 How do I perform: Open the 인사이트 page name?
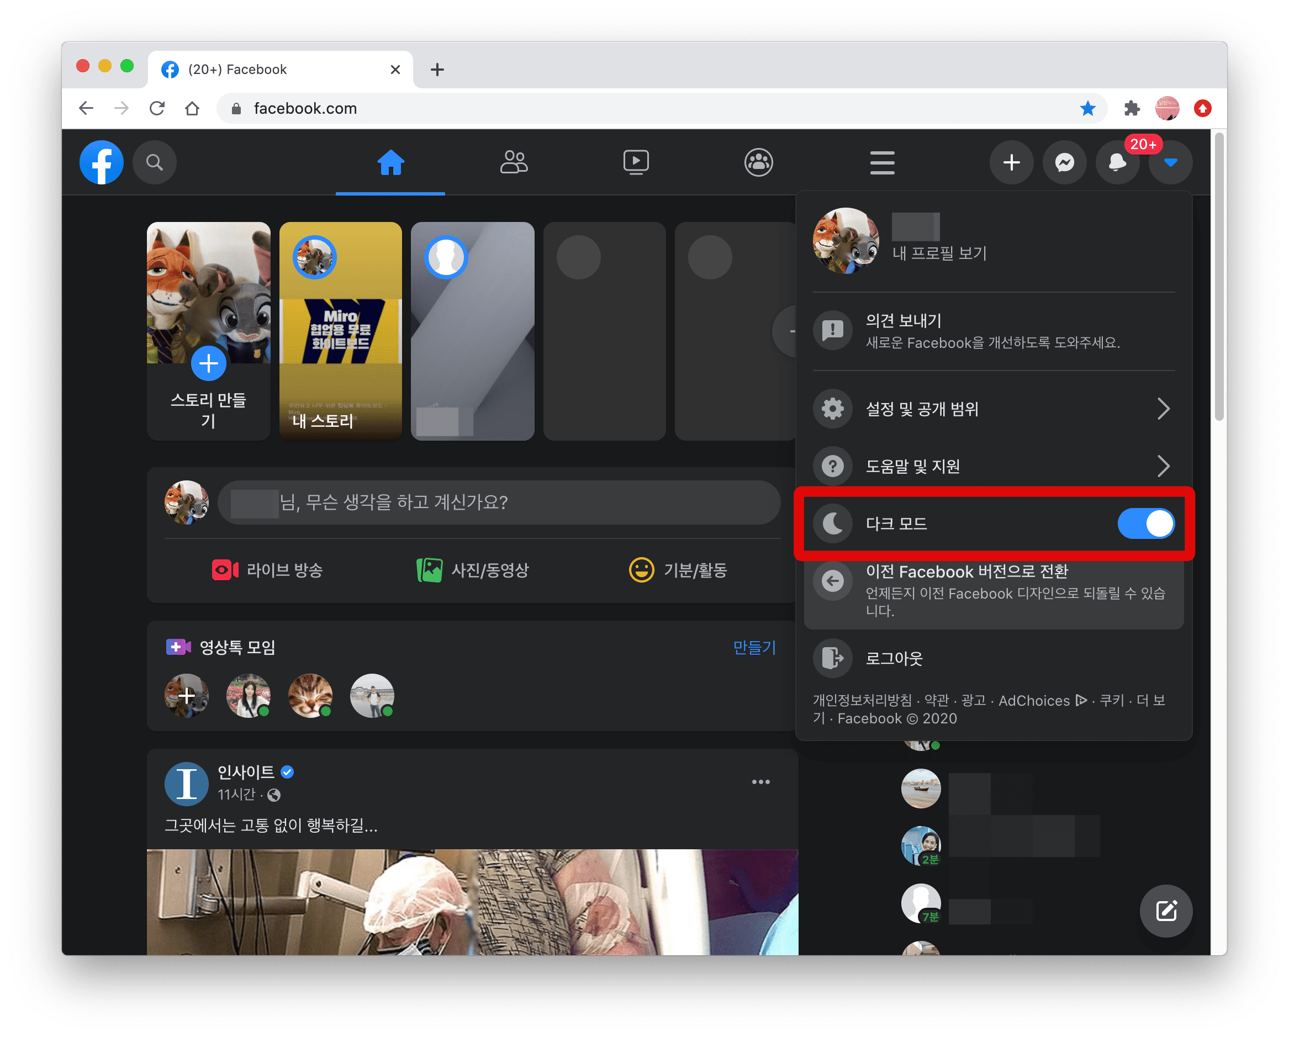coord(246,772)
